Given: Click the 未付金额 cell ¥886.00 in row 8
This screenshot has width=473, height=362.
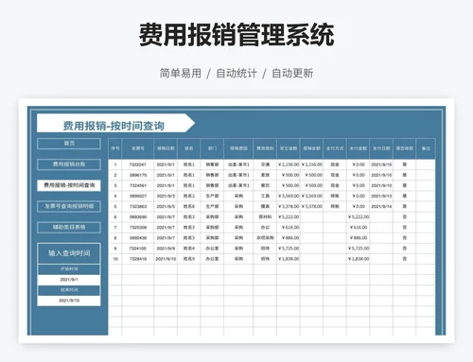Looking at the screenshot, I should tap(359, 238).
